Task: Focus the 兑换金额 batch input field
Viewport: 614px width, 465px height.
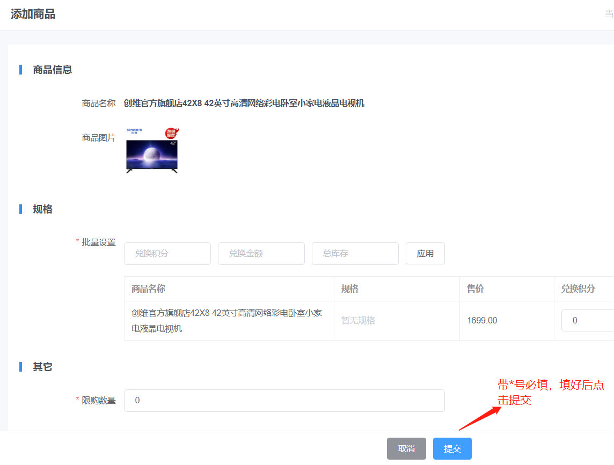Action: tap(261, 254)
